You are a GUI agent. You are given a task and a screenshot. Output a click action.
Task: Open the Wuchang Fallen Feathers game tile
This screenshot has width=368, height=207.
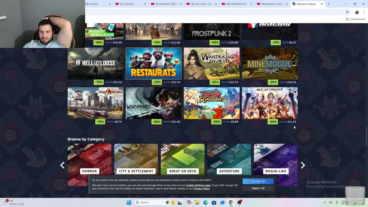pyautogui.click(x=154, y=103)
